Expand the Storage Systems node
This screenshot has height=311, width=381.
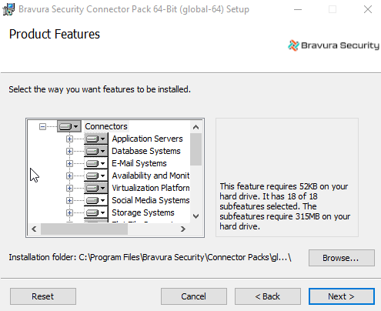[x=69, y=212]
